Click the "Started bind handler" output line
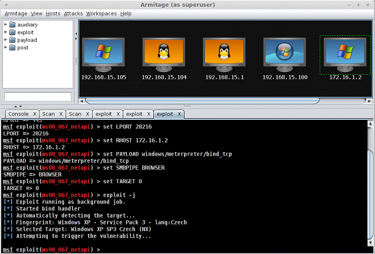The image size is (375, 254). pyautogui.click(x=42, y=209)
